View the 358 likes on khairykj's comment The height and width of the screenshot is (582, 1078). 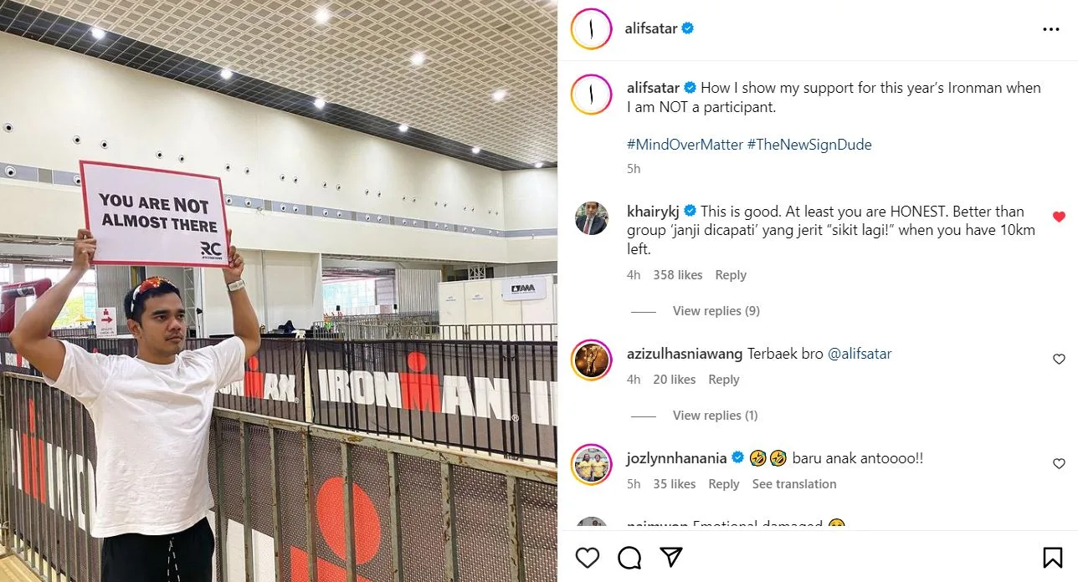tap(678, 275)
